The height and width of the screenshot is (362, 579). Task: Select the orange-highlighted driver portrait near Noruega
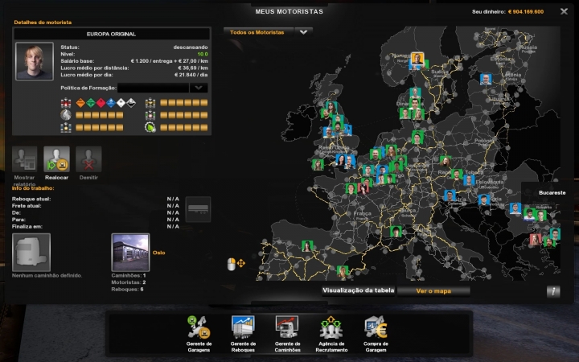click(417, 59)
